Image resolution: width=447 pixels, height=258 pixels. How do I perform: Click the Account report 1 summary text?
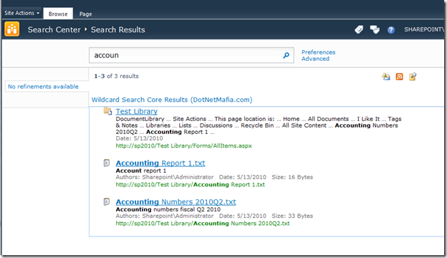pos(141,171)
